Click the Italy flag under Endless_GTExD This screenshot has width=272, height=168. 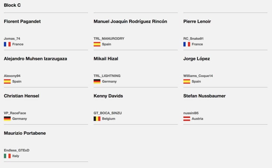click(x=7, y=156)
